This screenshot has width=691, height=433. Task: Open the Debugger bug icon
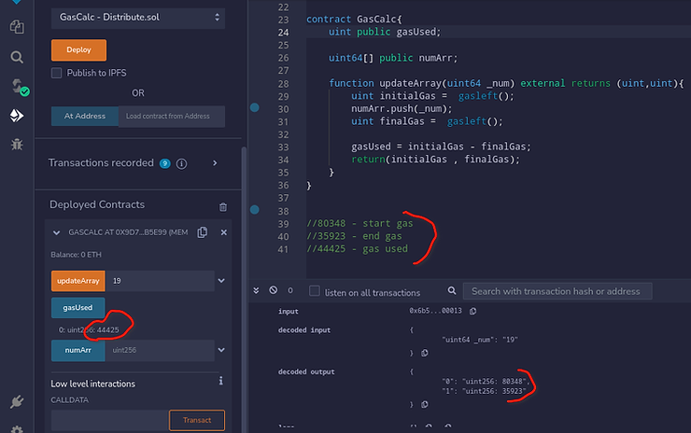[x=16, y=144]
